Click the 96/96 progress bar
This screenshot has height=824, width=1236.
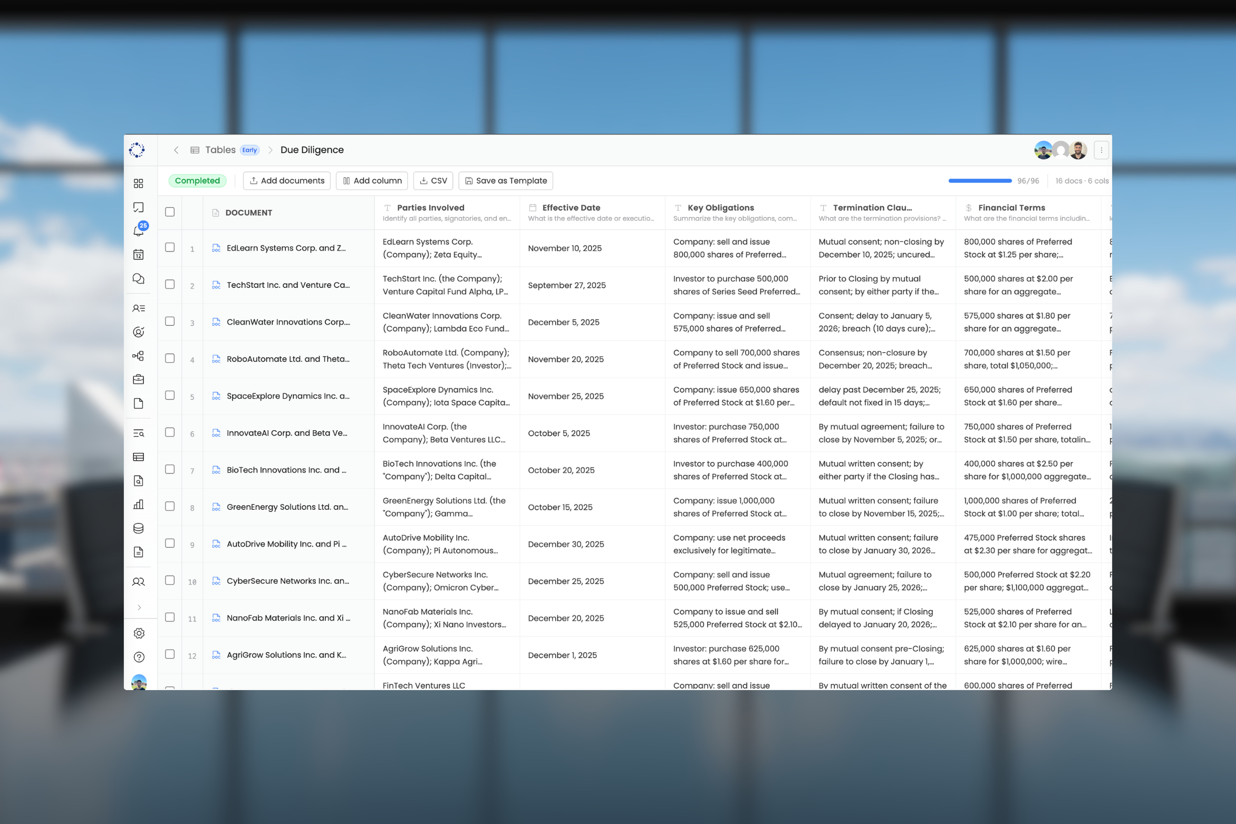point(980,181)
